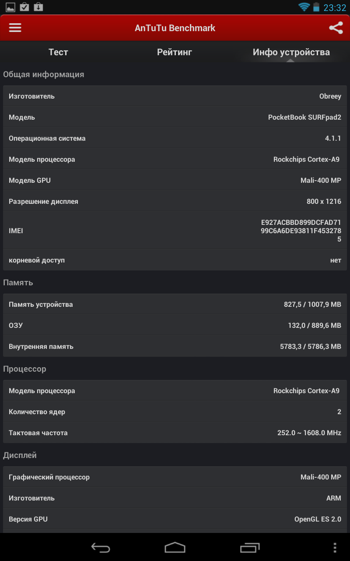Screen dimensions: 350x561
Task: Tap the Количество ядер row
Action: tap(175, 412)
